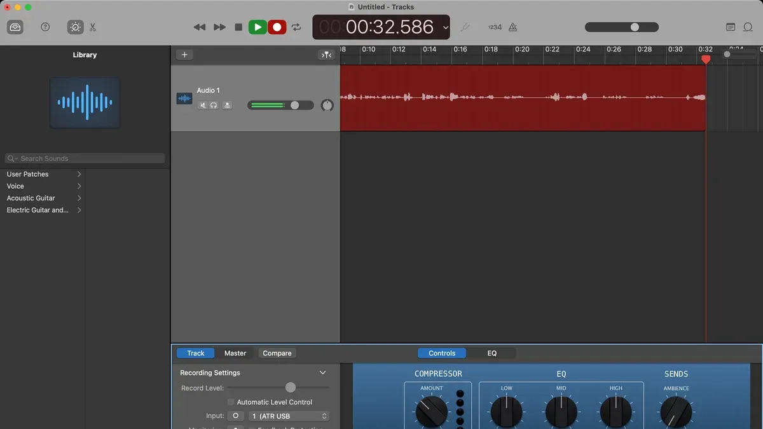This screenshot has width=763, height=429.
Task: Open the time display mode dropdown
Action: click(446, 27)
